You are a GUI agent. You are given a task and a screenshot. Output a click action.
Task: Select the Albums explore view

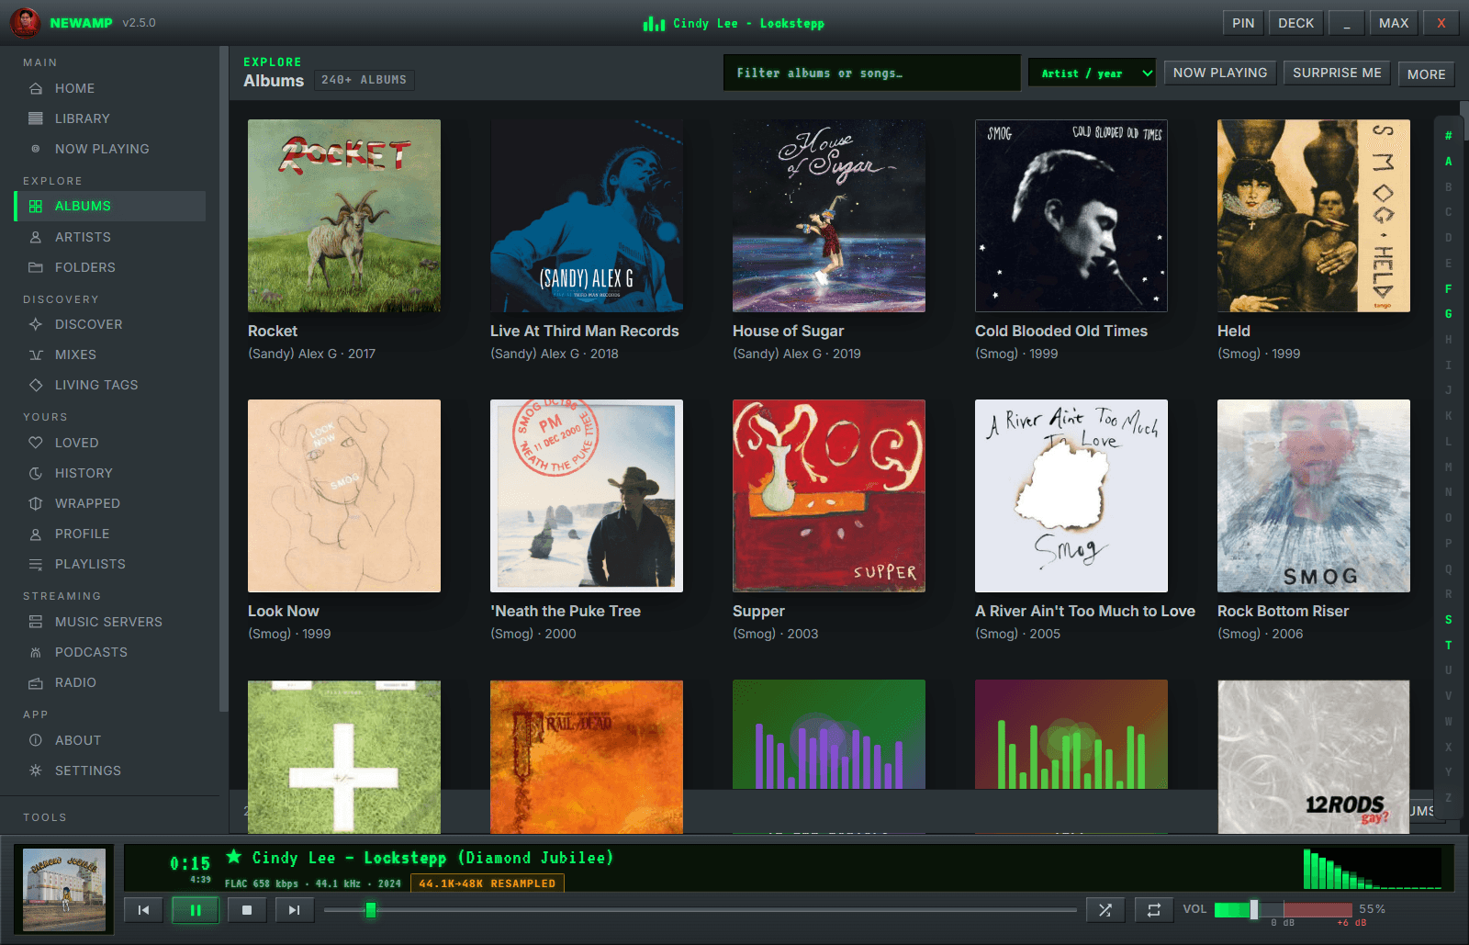click(109, 207)
